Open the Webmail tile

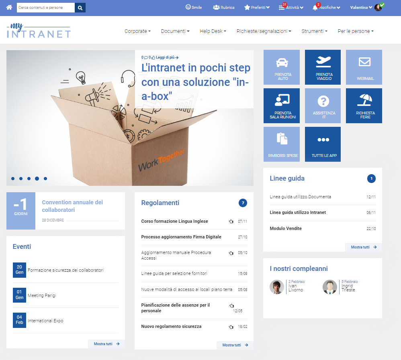364,67
